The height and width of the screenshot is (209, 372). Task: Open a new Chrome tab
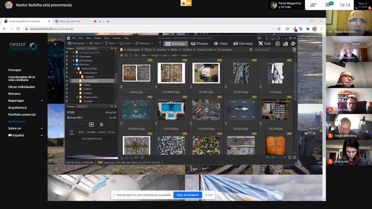[x=108, y=21]
